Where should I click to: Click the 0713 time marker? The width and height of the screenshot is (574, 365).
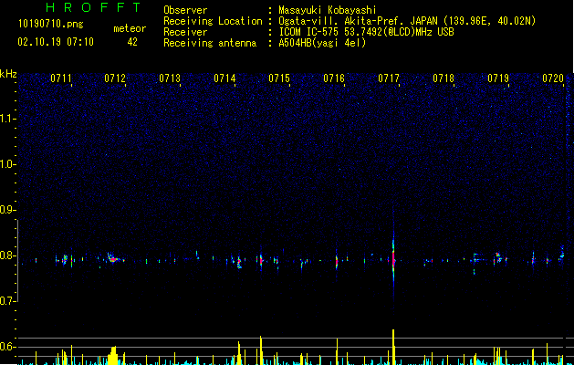tap(170, 78)
